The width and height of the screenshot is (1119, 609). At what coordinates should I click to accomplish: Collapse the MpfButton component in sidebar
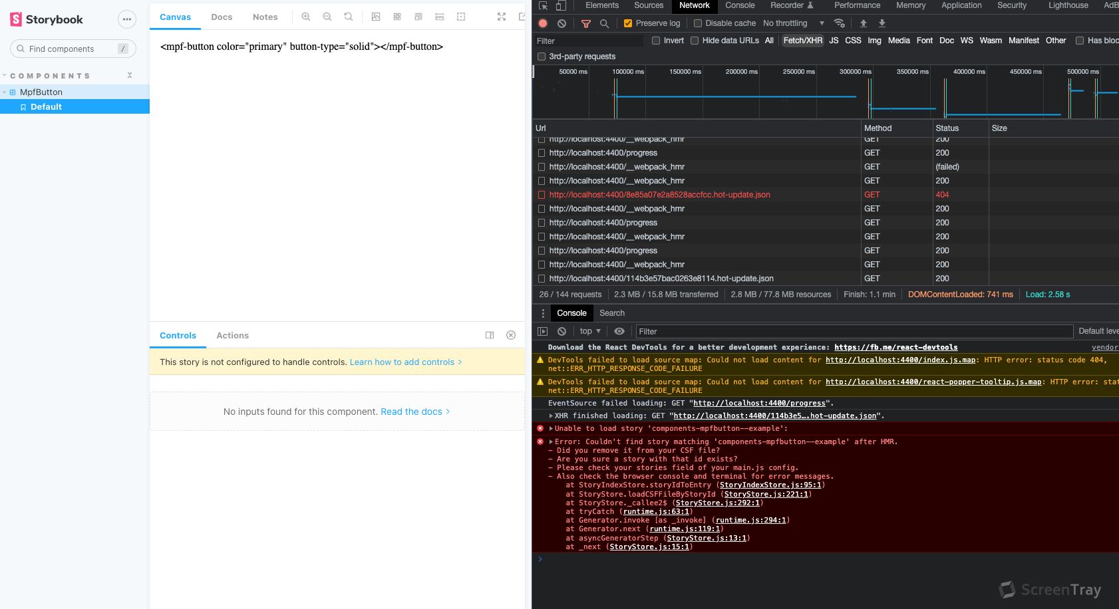click(5, 92)
